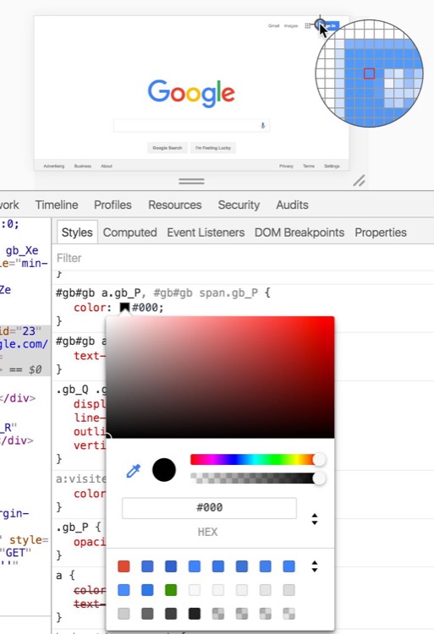Open the Security panel

(239, 205)
